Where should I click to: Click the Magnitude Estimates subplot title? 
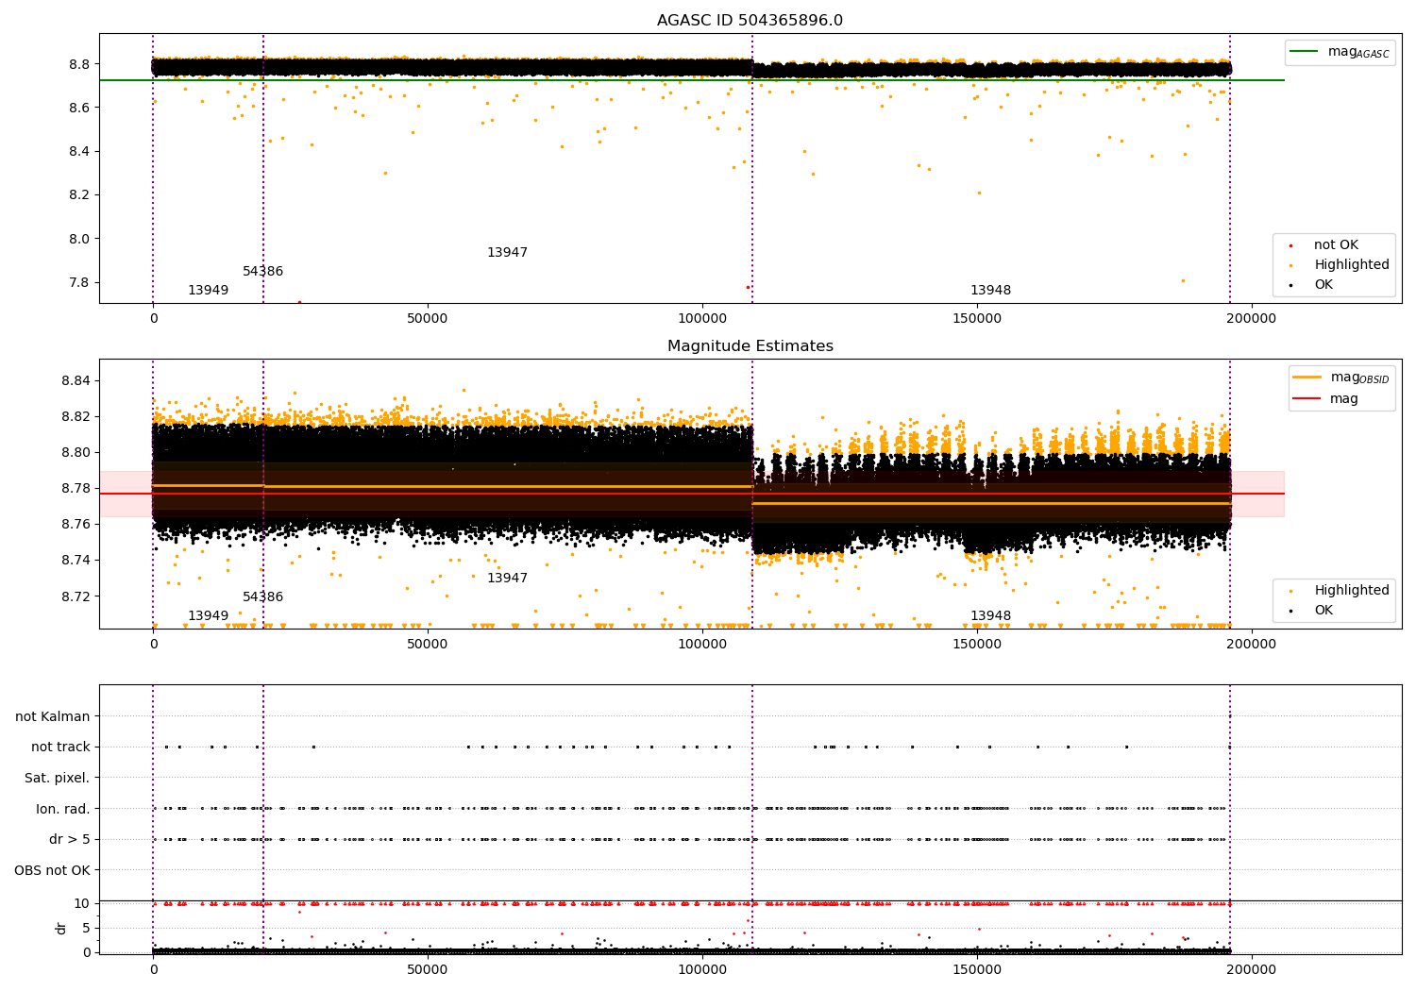pos(750,346)
